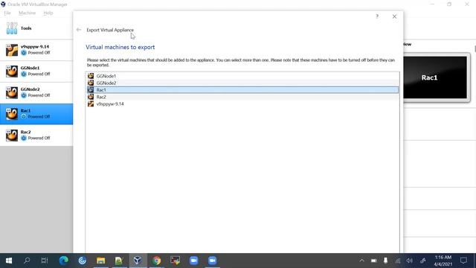The width and height of the screenshot is (476, 268).
Task: Select the Rac2 VM in the sidebar
Action: tap(36, 135)
